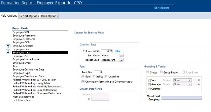Move selected field up with up arrow
211x112 pixels.
[x=8, y=47]
